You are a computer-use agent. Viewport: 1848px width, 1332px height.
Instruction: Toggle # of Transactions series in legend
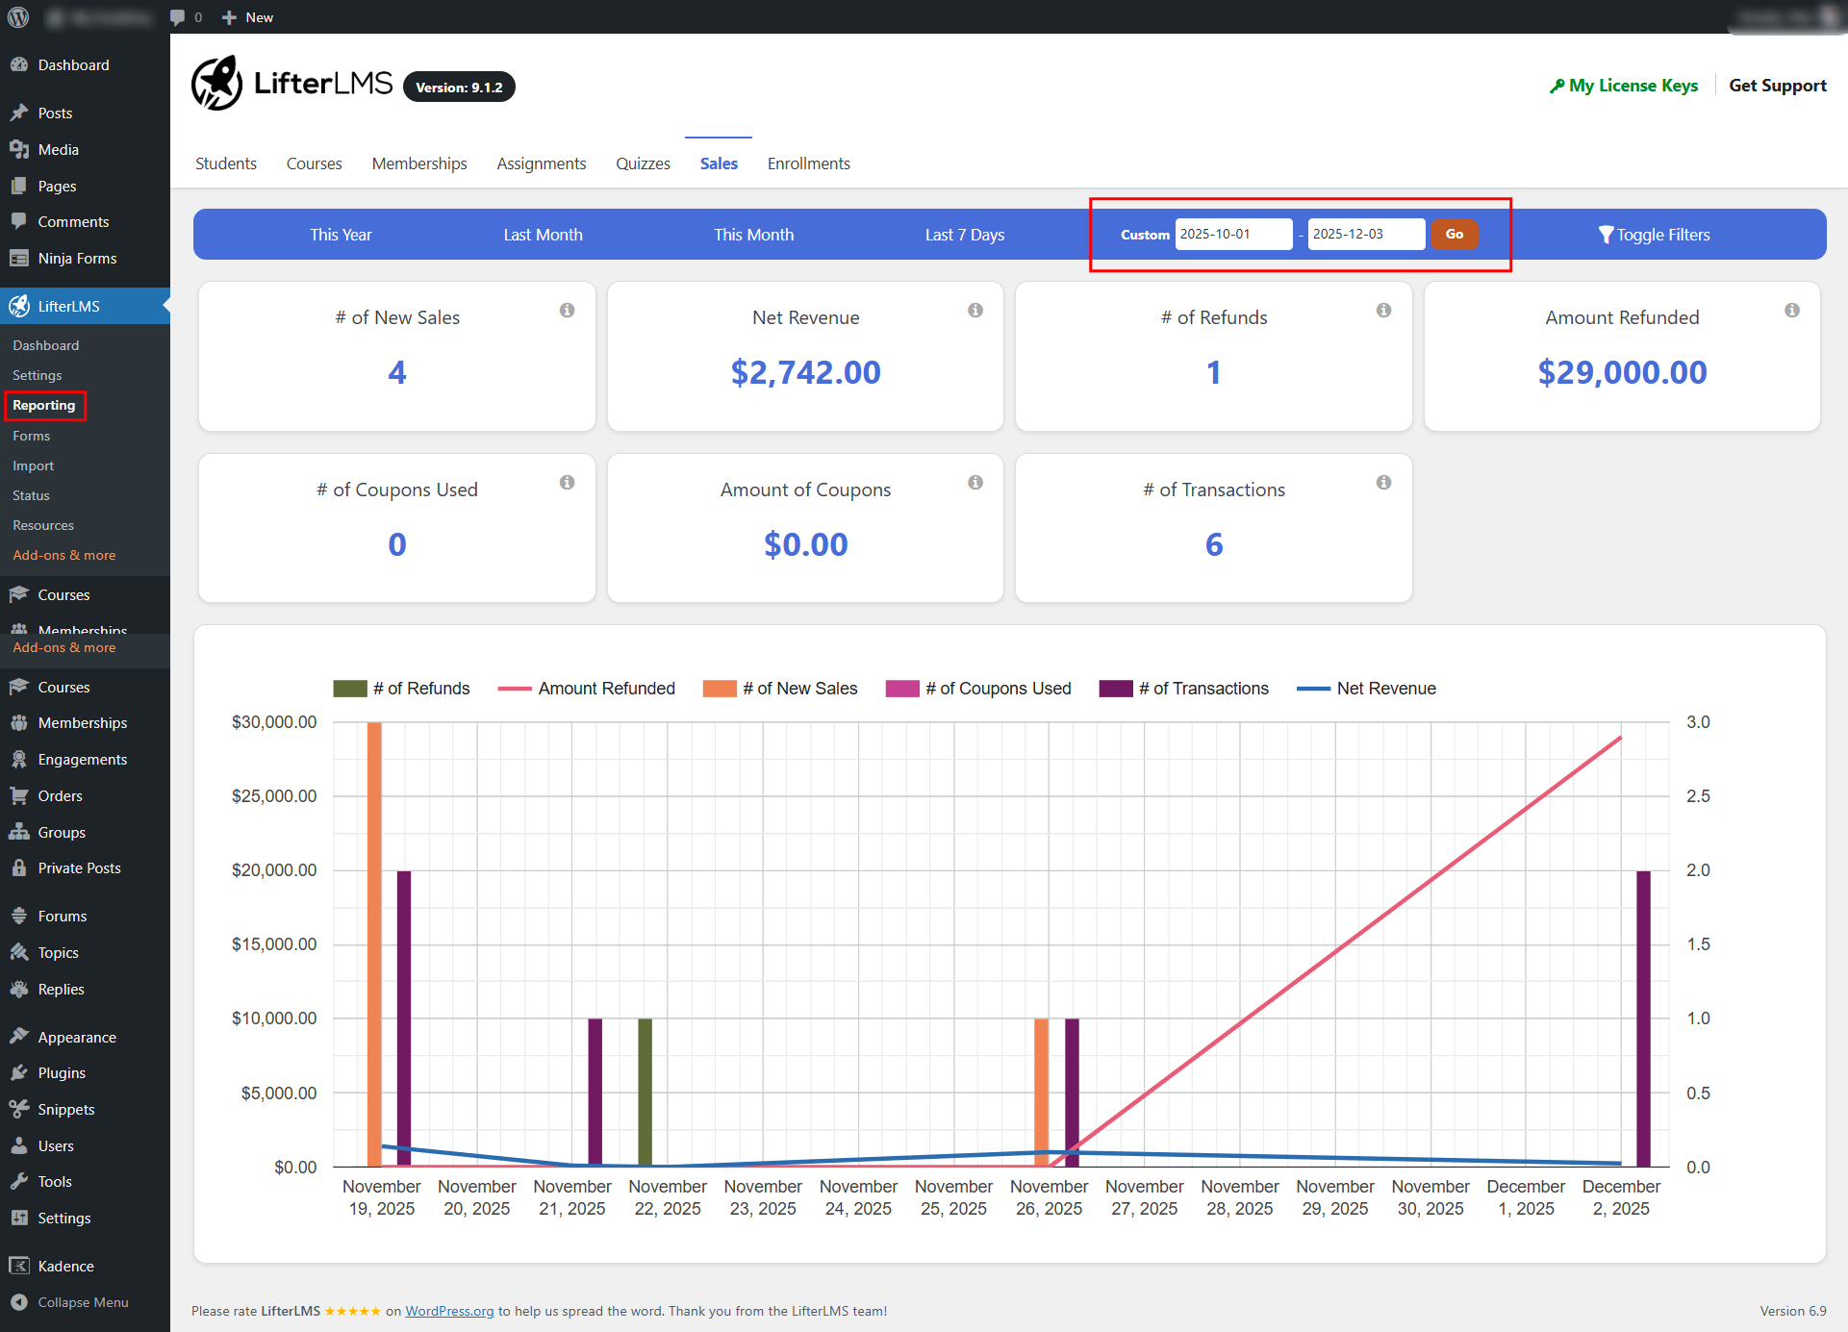pos(1183,689)
